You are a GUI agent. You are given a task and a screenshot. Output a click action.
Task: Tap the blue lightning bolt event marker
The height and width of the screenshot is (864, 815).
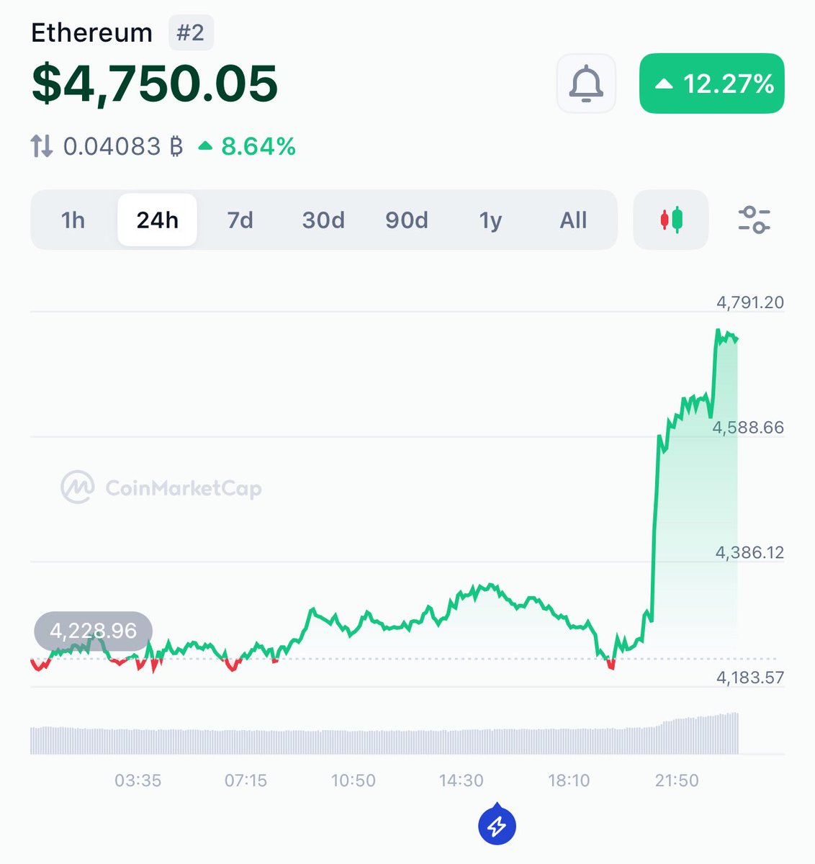click(x=497, y=825)
